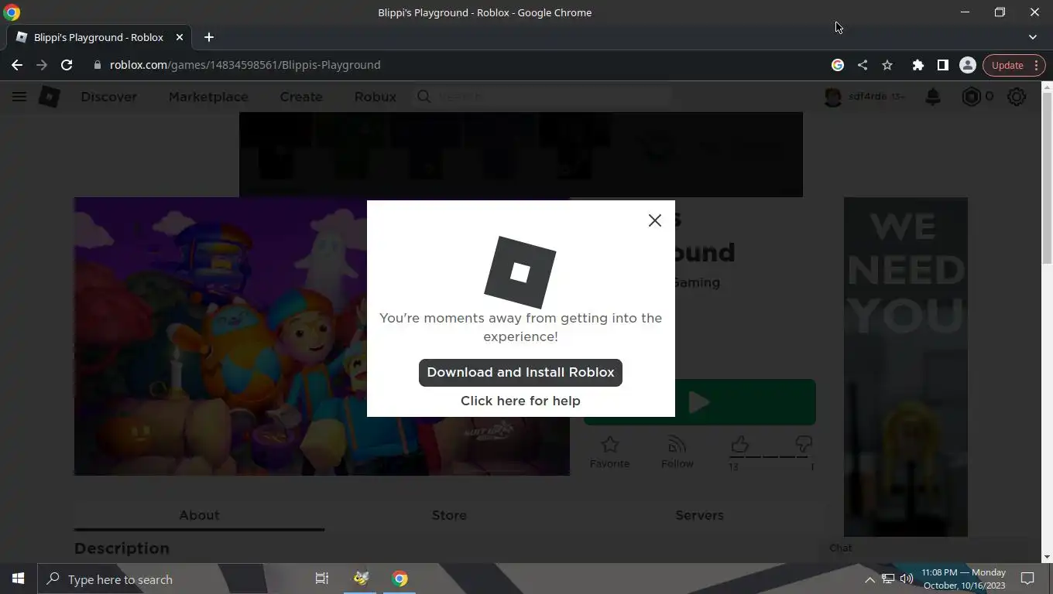Open the Robux page
Screen dimensions: 1053x594
376,97
